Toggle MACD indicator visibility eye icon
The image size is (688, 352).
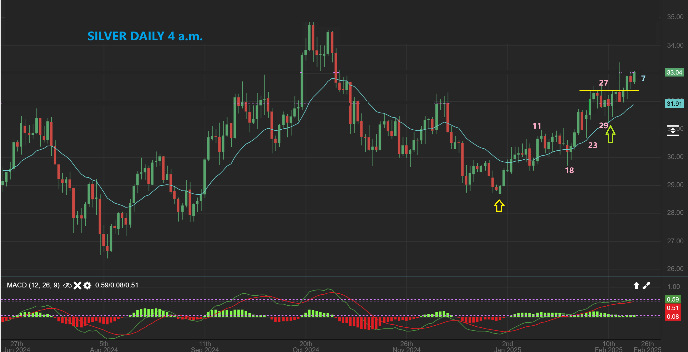pos(67,286)
